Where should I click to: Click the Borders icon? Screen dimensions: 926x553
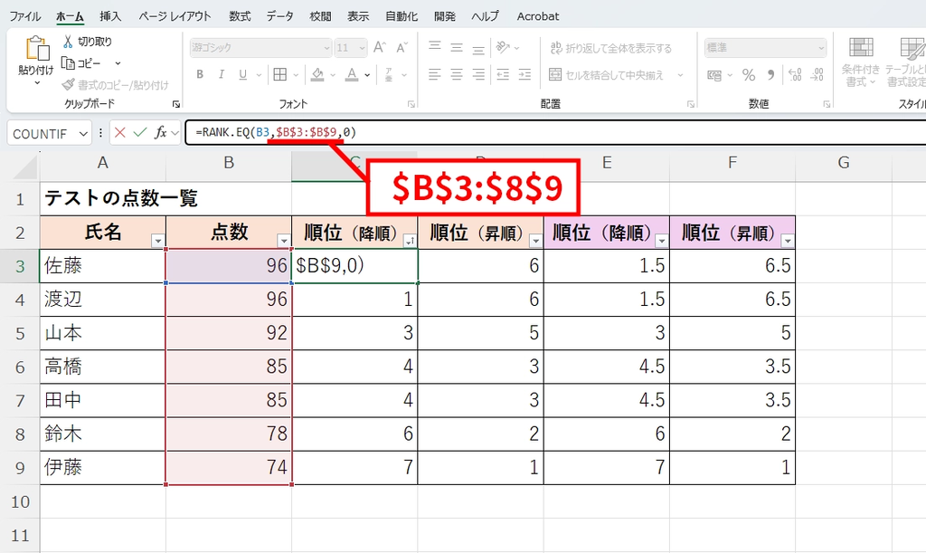280,74
